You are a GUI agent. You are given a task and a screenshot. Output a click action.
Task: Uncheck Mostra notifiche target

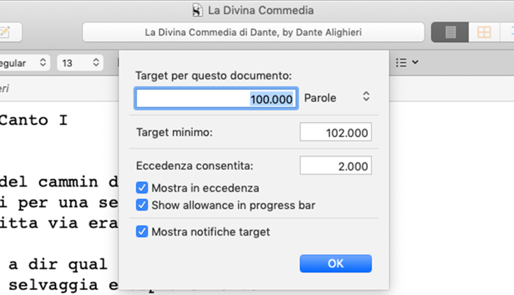click(142, 231)
